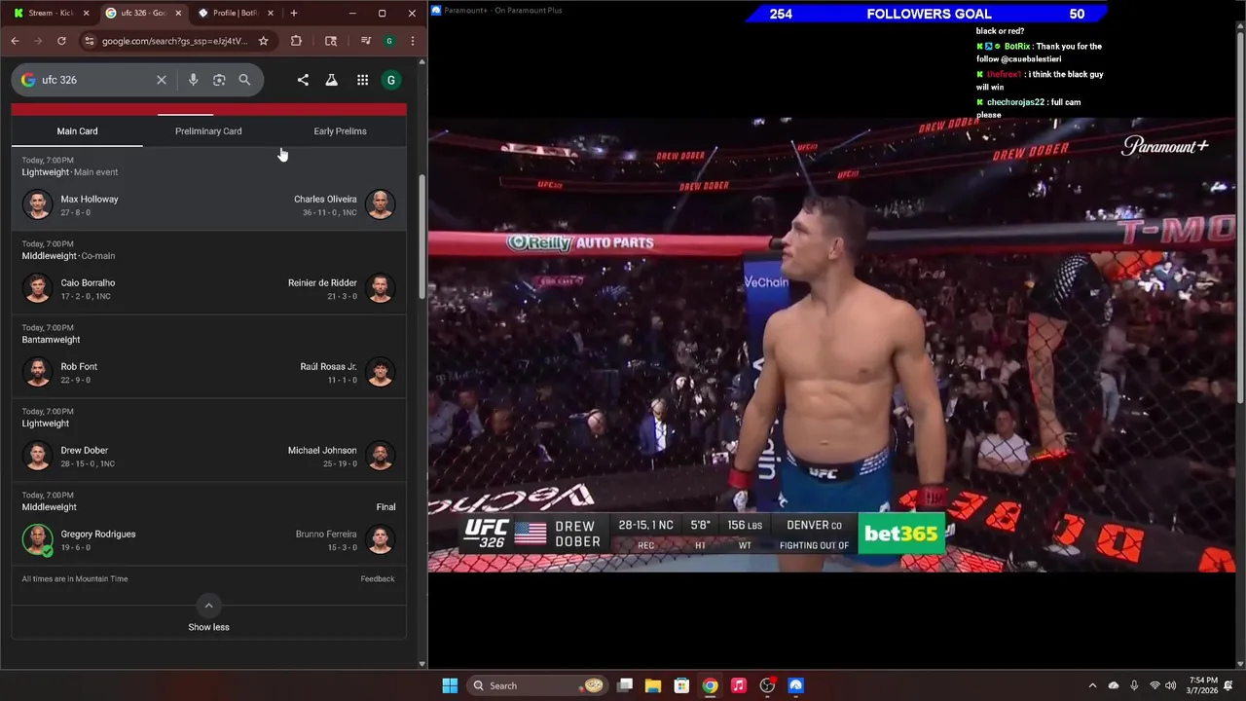Close the Stream - Kick tab
Image resolution: width=1246 pixels, height=701 pixels.
pyautogui.click(x=86, y=13)
